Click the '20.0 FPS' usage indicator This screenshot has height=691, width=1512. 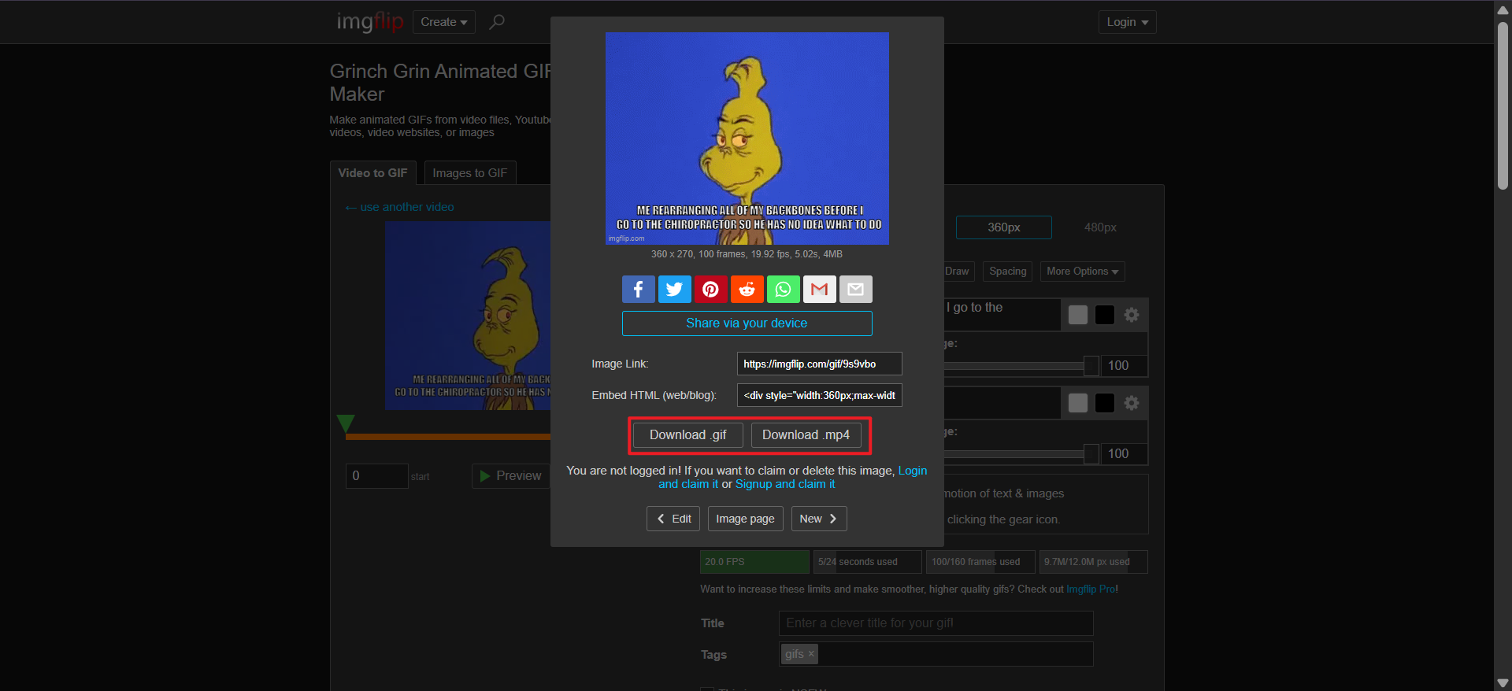tap(754, 562)
